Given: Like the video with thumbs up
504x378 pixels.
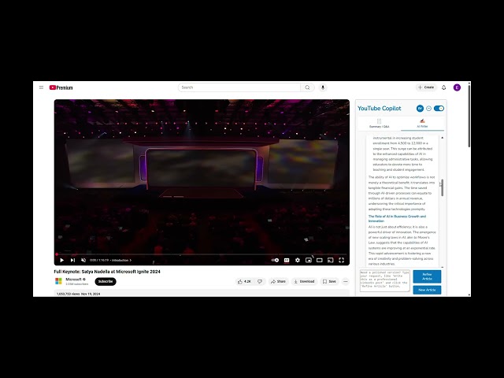Looking at the screenshot, I should [x=244, y=282].
